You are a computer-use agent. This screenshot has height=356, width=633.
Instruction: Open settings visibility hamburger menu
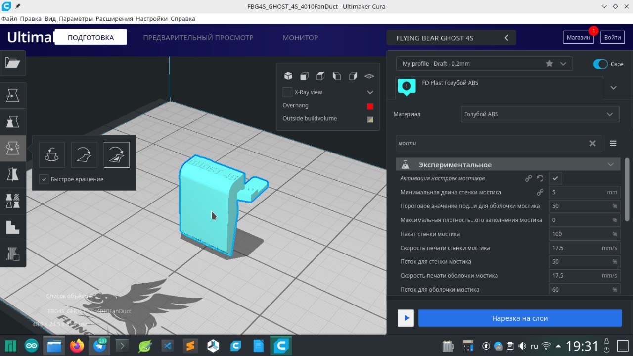(x=613, y=143)
